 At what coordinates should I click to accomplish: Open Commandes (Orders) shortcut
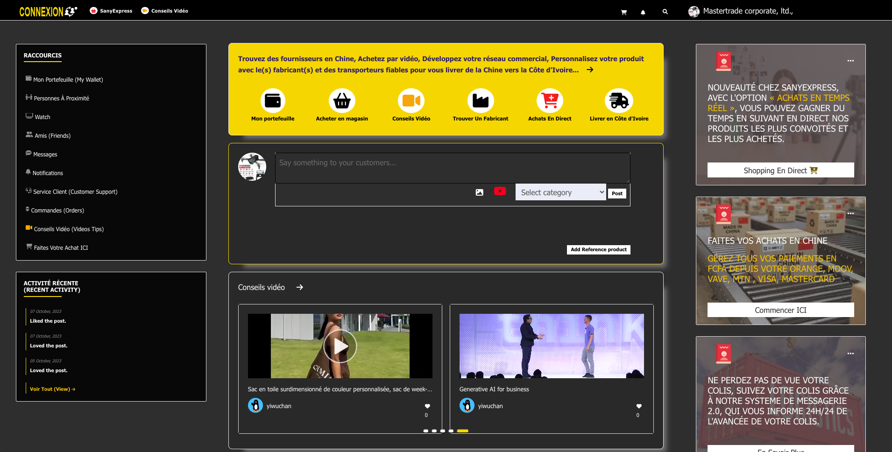click(55, 210)
